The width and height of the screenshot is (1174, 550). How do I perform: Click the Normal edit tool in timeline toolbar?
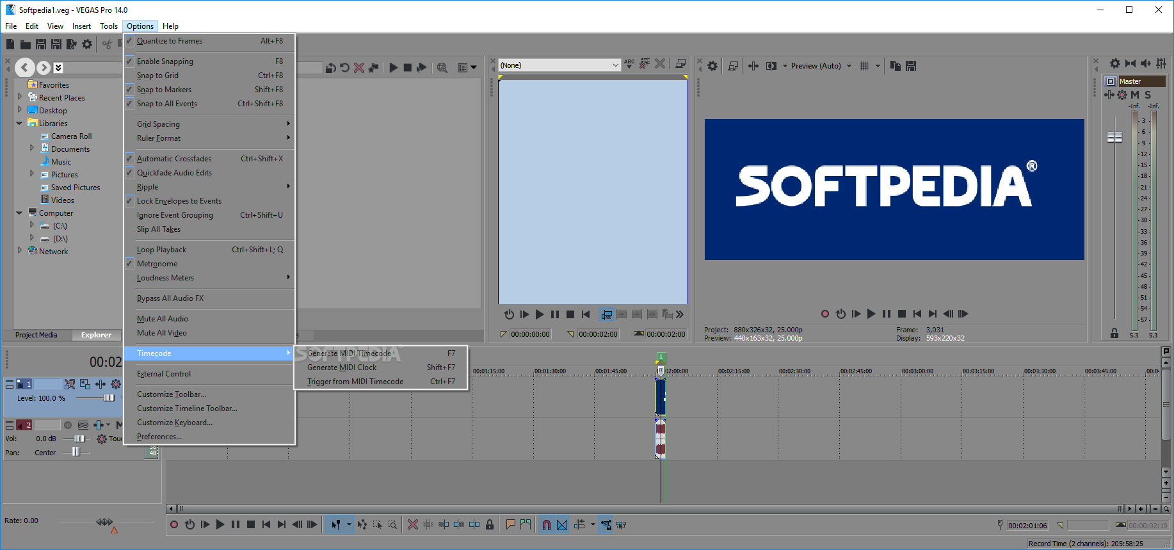pos(335,525)
